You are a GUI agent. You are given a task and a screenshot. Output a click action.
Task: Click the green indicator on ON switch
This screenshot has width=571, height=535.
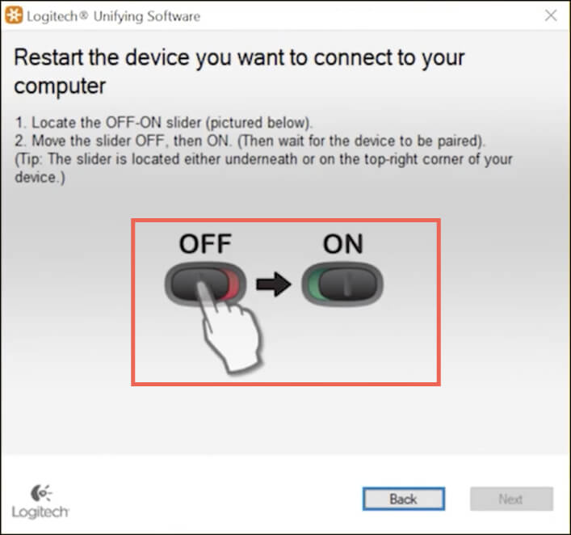[x=314, y=284]
